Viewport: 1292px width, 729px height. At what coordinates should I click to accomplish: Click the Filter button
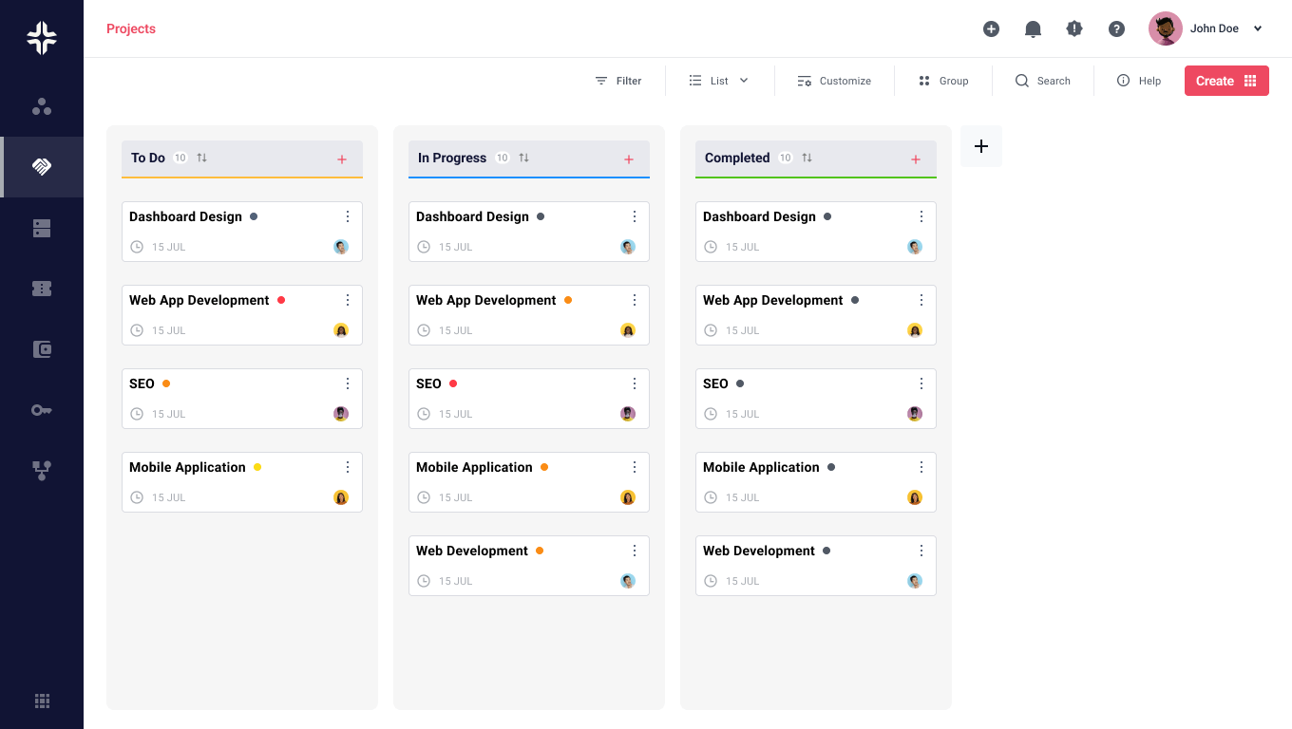(x=618, y=81)
